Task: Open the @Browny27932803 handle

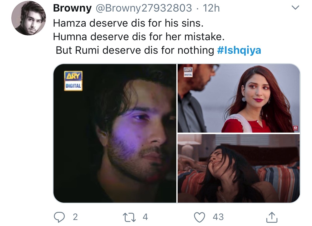Action: [143, 9]
